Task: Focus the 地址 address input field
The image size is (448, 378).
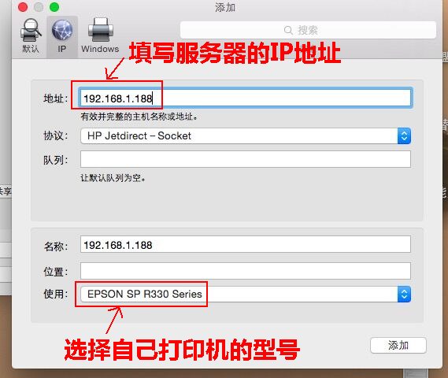Action: pos(246,98)
